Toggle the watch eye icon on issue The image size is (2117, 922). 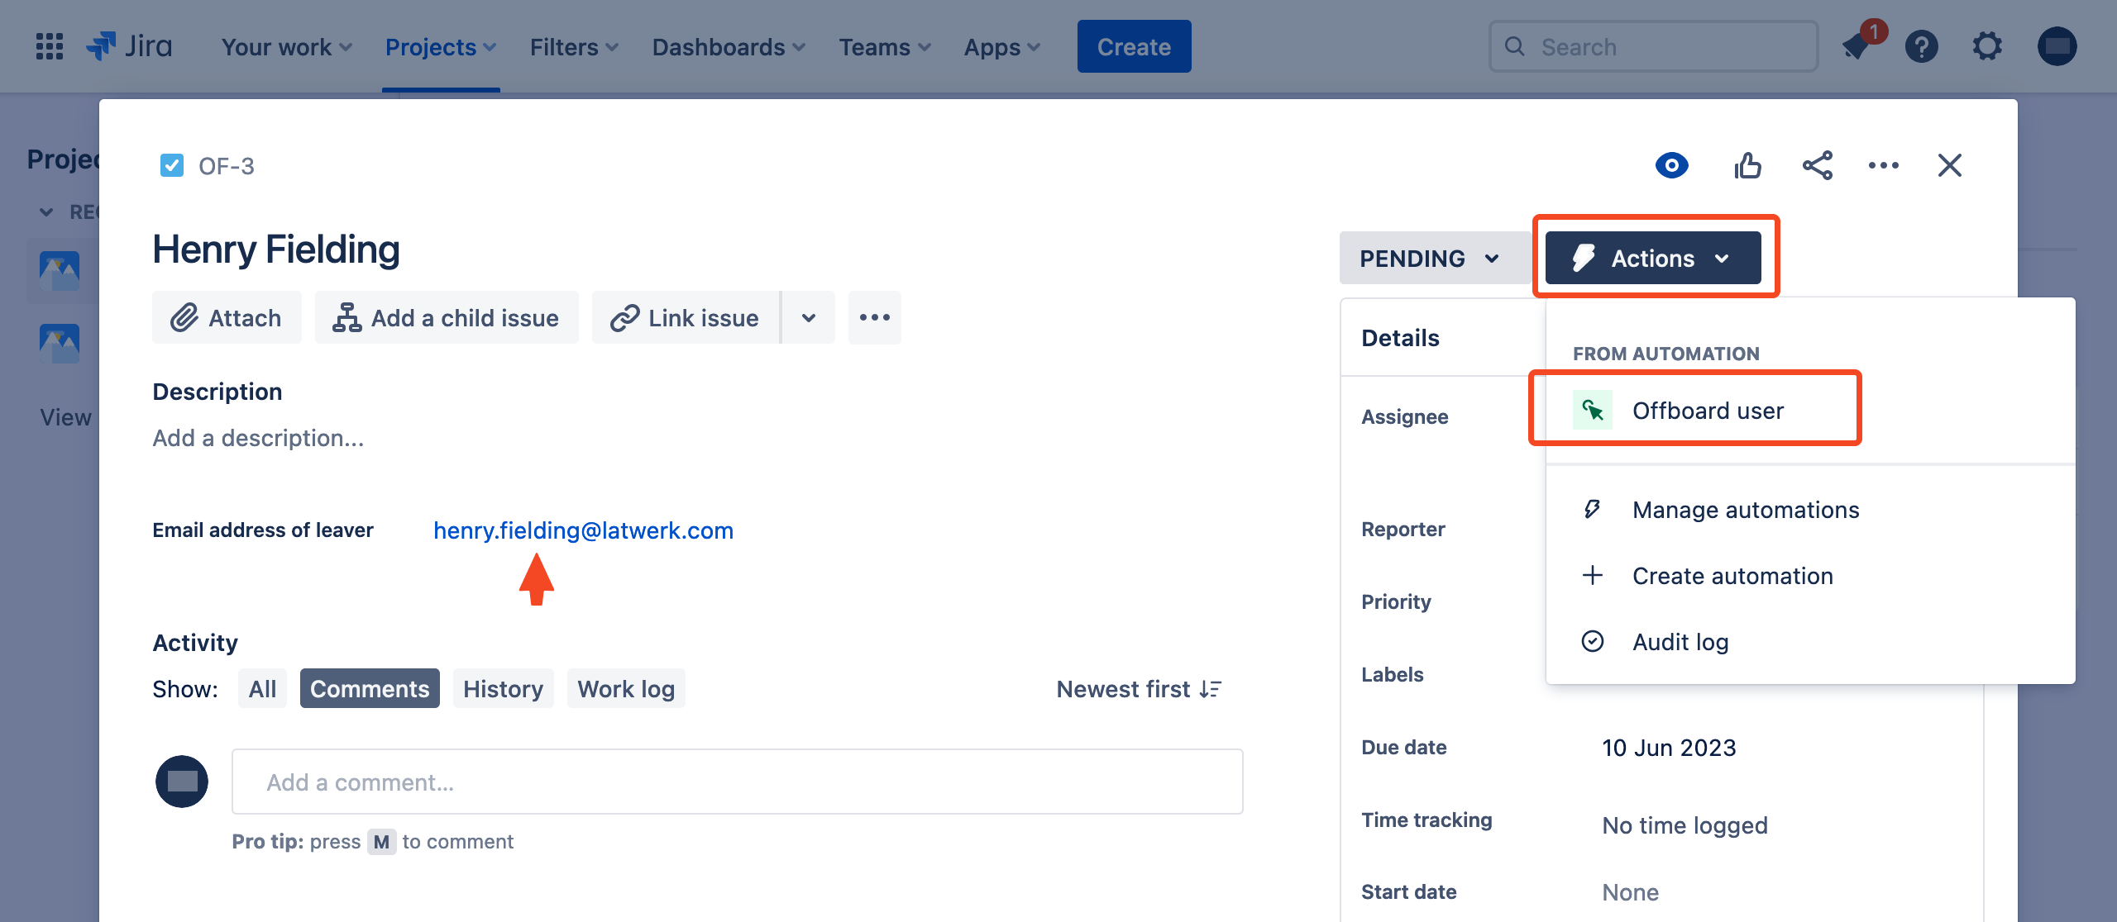[x=1671, y=165]
